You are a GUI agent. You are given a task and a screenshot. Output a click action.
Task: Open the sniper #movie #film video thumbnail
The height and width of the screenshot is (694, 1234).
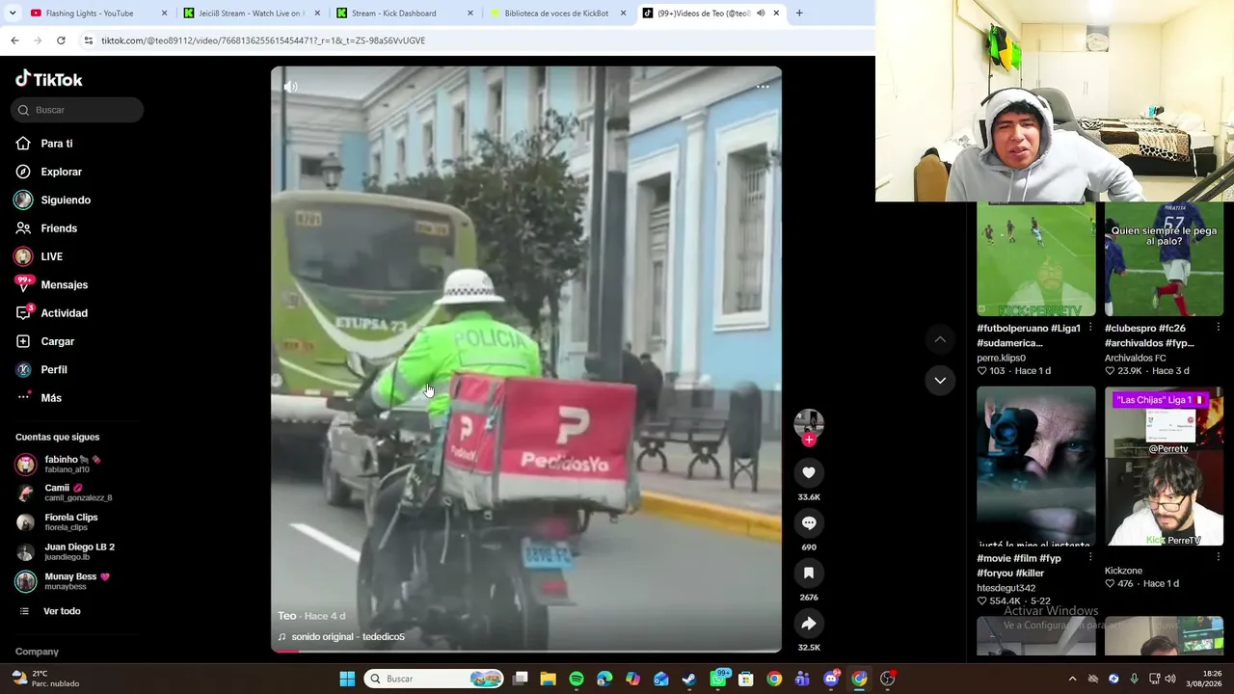[x=1036, y=467]
